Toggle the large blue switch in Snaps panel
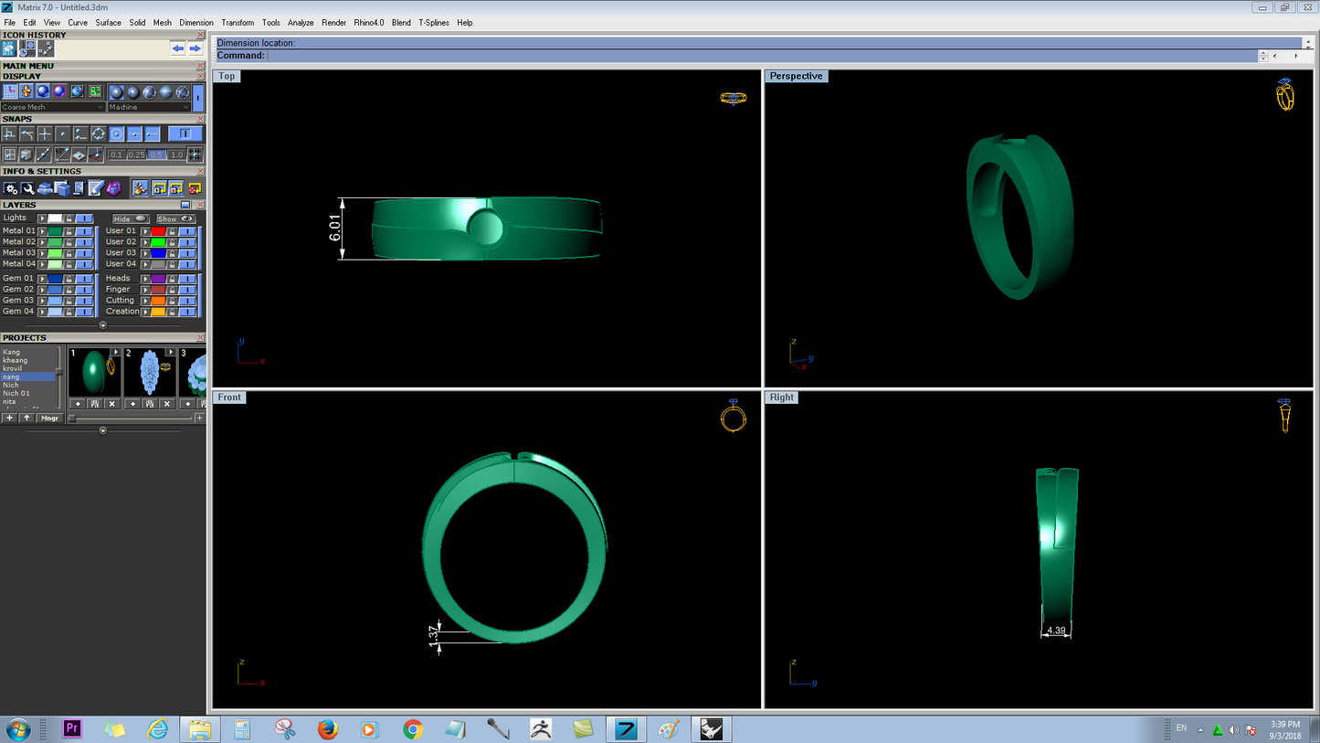 point(185,133)
